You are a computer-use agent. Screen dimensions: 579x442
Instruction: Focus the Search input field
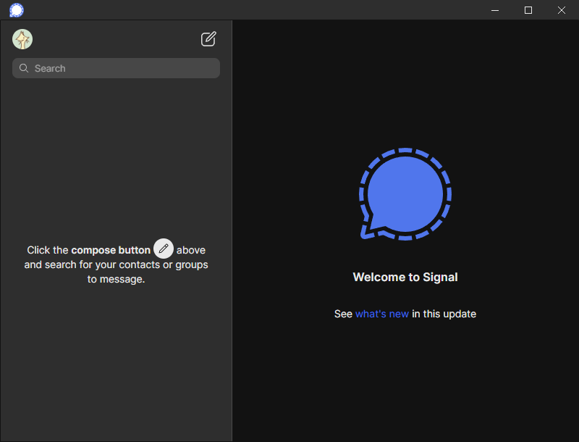117,68
